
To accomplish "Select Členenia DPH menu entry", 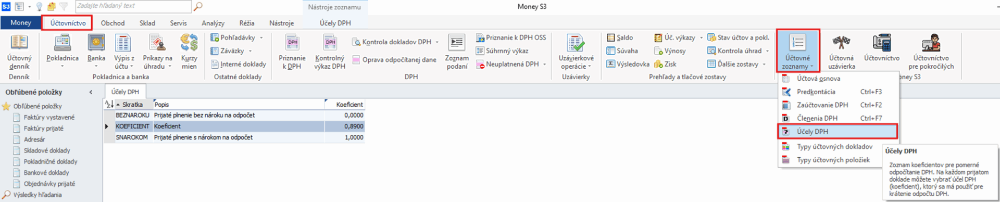I will (x=838, y=118).
